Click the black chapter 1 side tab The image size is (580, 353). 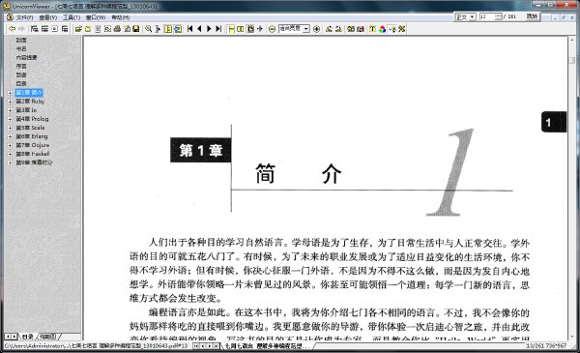pyautogui.click(x=554, y=122)
